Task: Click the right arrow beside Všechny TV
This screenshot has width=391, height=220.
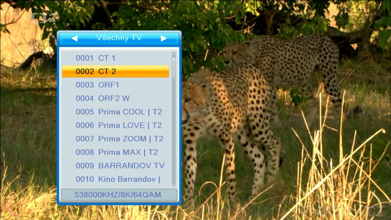Action: [164, 39]
